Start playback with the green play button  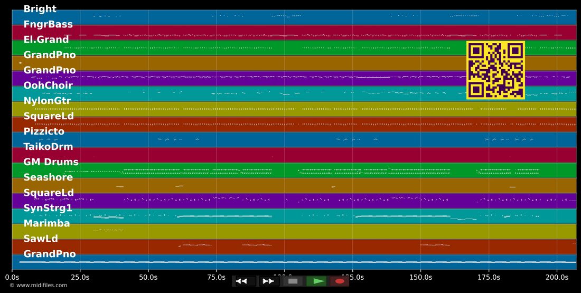pyautogui.click(x=316, y=281)
